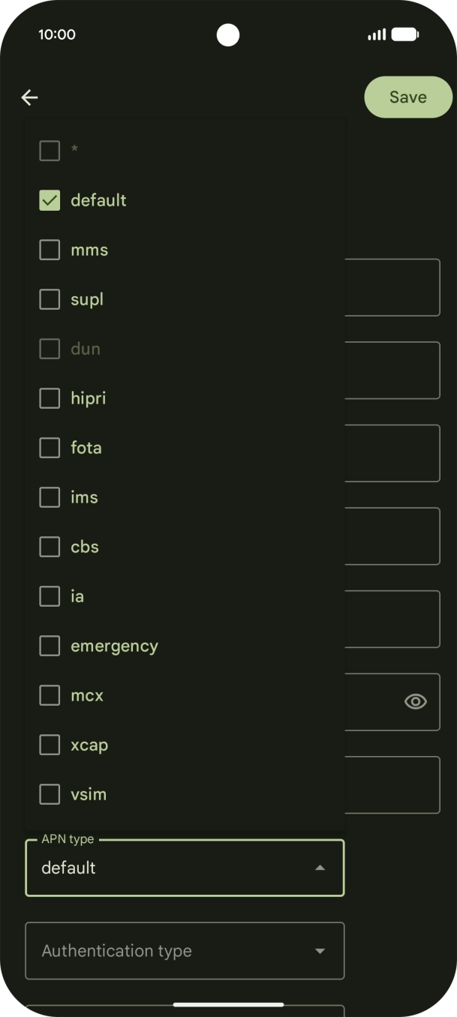This screenshot has height=1017, width=457.
Task: Select the xcap list entry
Action: click(89, 745)
